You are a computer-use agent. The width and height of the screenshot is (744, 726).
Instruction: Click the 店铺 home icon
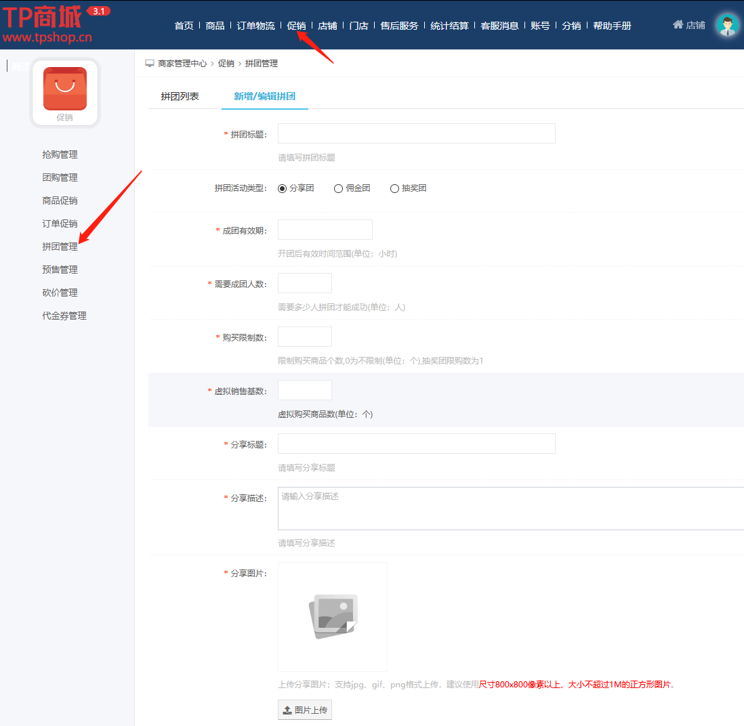pyautogui.click(x=678, y=24)
